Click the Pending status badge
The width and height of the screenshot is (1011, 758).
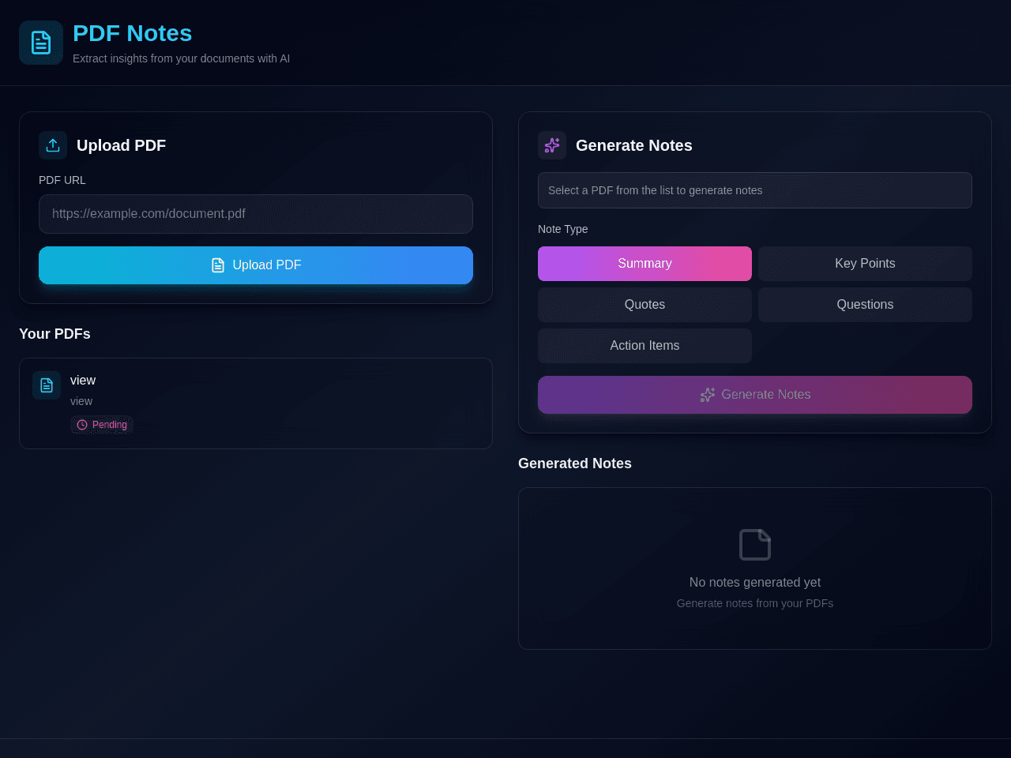click(x=102, y=425)
